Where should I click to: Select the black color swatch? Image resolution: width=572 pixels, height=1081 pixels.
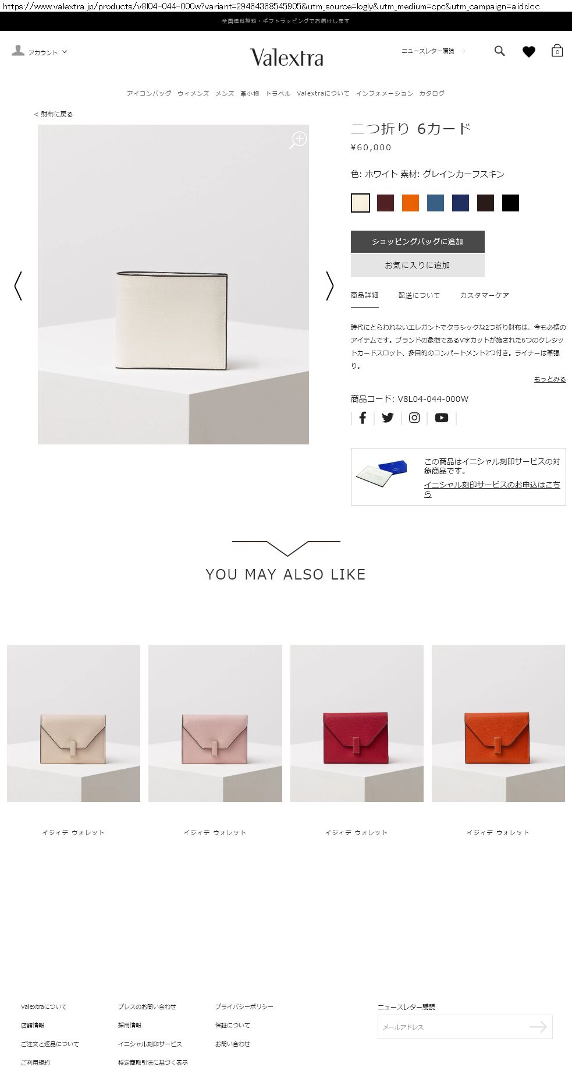pos(510,203)
